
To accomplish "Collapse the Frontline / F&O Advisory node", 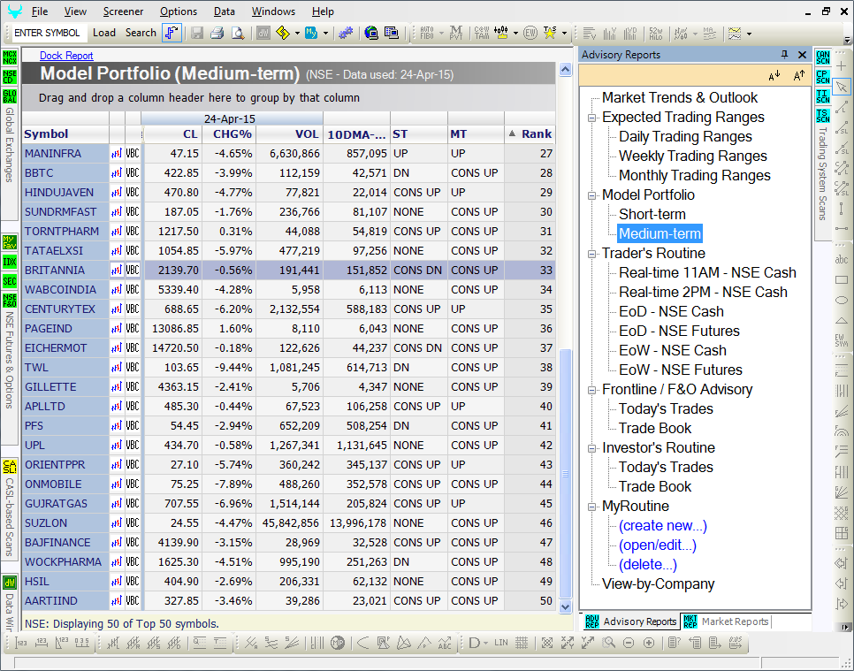I will coord(592,390).
